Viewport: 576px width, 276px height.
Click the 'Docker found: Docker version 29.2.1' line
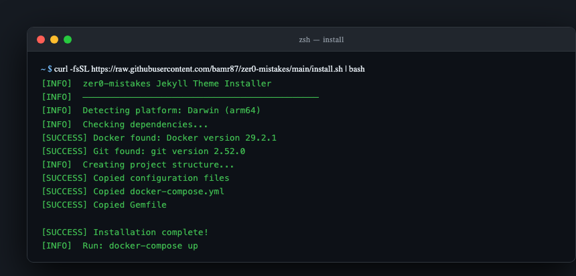point(159,138)
